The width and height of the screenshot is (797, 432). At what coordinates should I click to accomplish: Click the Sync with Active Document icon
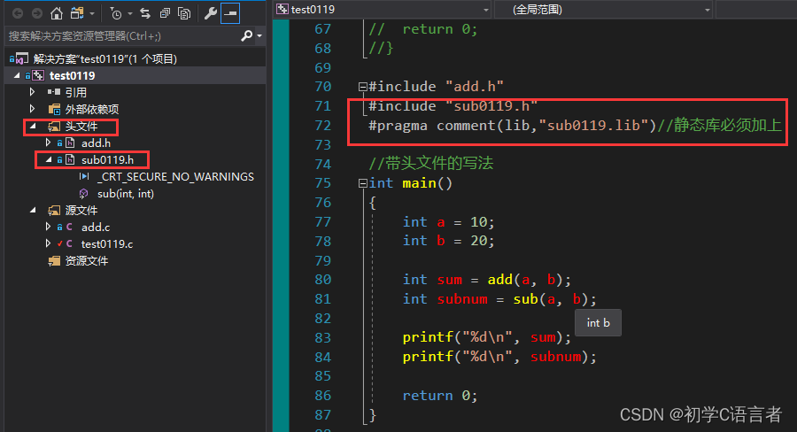pyautogui.click(x=144, y=13)
